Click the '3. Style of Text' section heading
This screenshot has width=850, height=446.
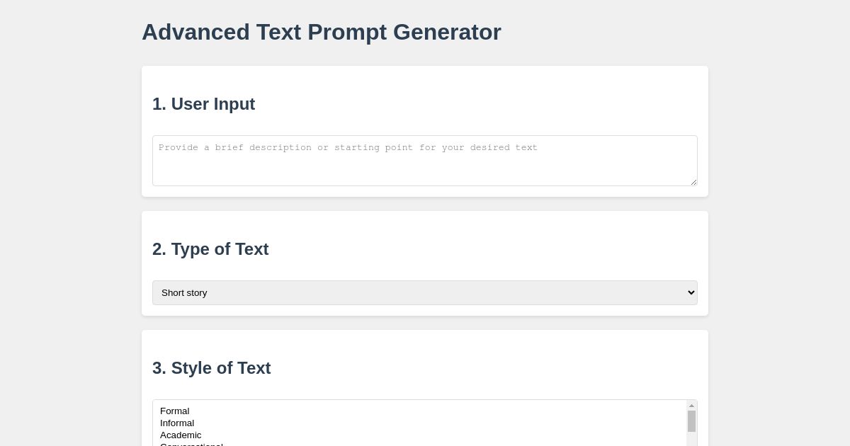[212, 368]
